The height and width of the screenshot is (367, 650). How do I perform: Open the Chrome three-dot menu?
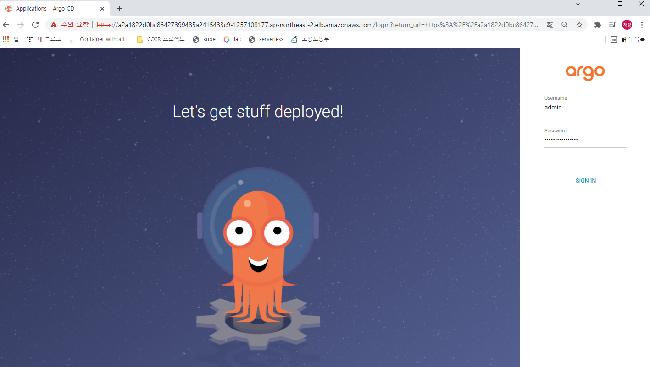(x=642, y=25)
